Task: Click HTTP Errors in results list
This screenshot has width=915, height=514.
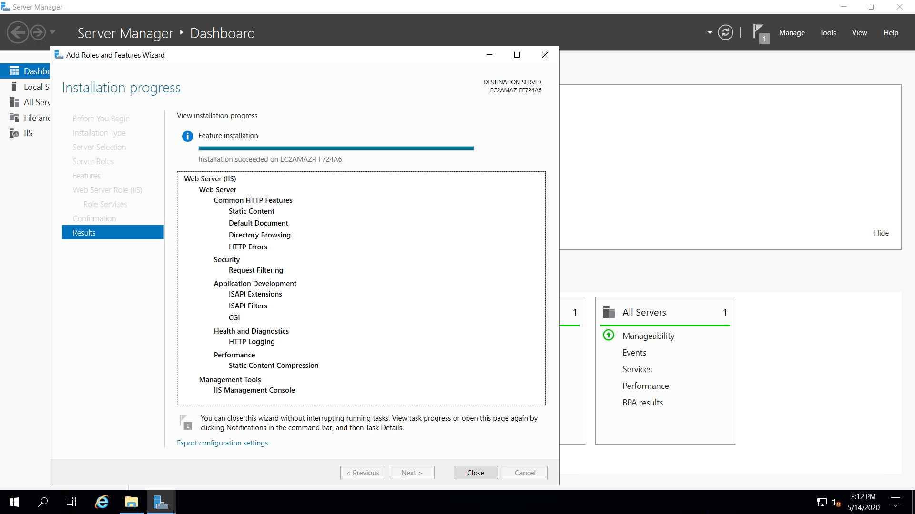Action: 248,247
